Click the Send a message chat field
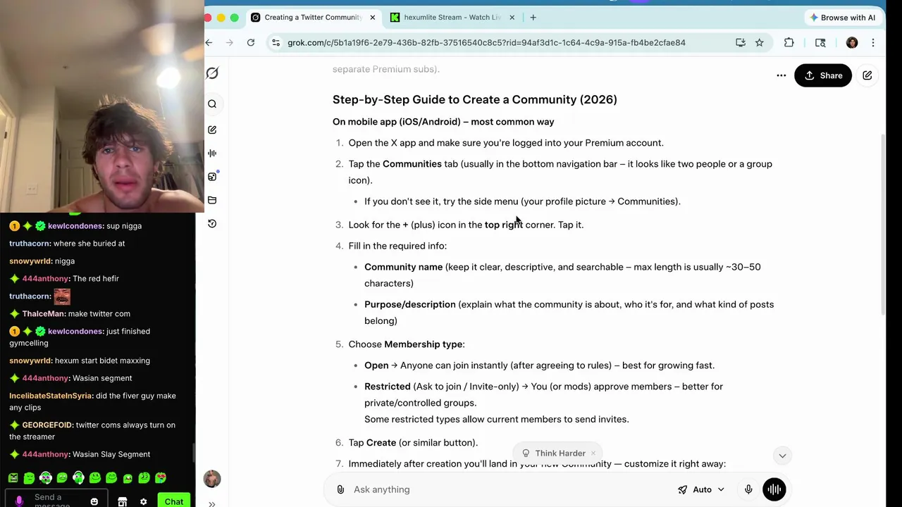 56,501
